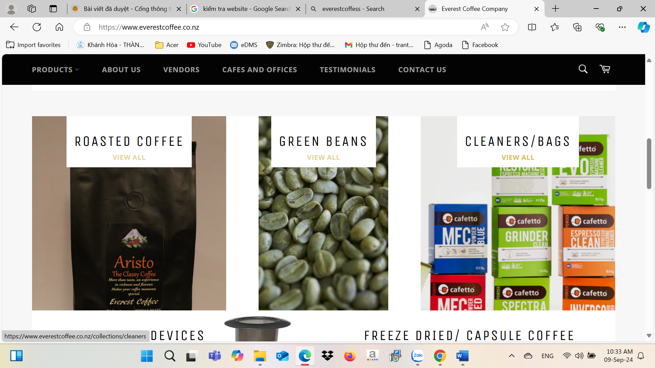Viewport: 655px width, 368px height.
Task: Add this page to favorites star
Action: [x=505, y=27]
